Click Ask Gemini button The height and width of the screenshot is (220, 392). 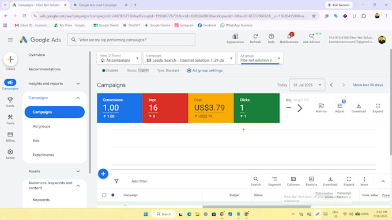pyautogui.click(x=339, y=5)
